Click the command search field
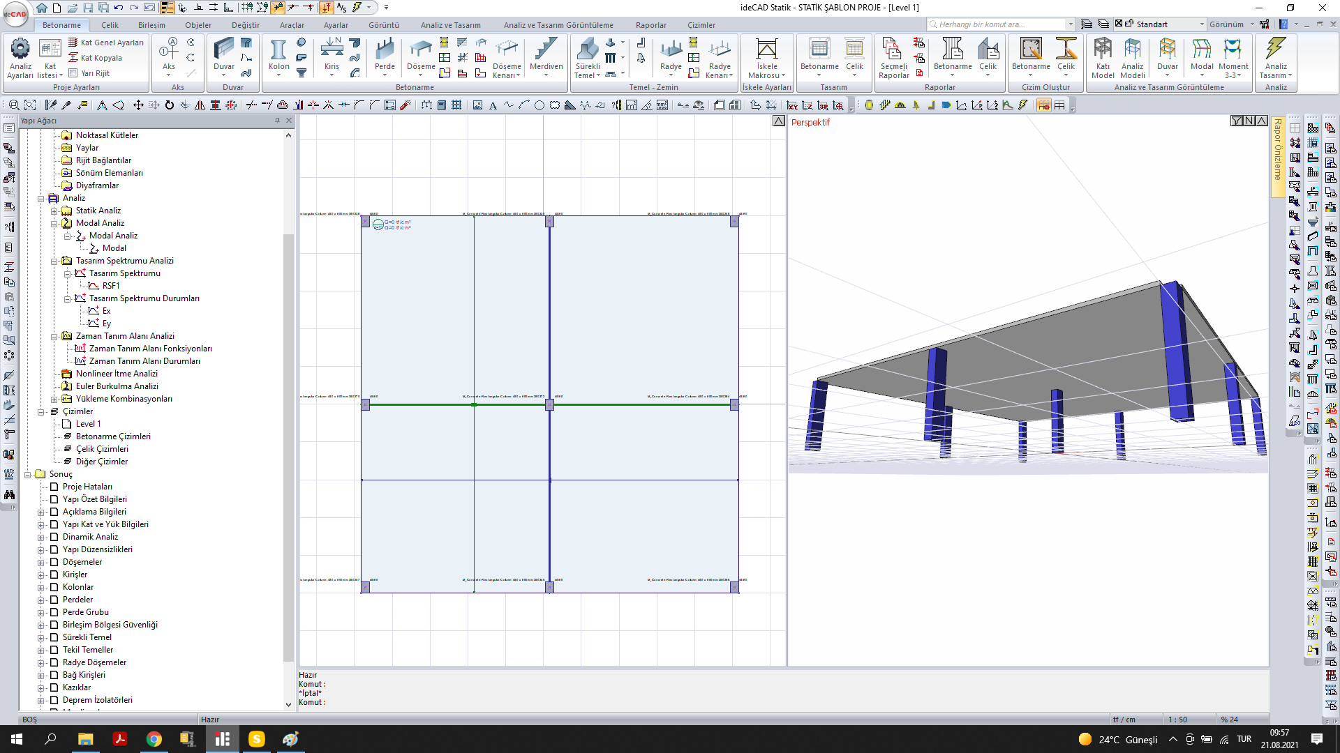This screenshot has height=753, width=1340. tap(1001, 24)
